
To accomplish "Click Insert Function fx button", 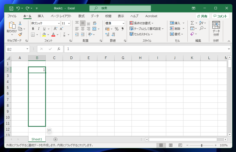I will 59,49.
